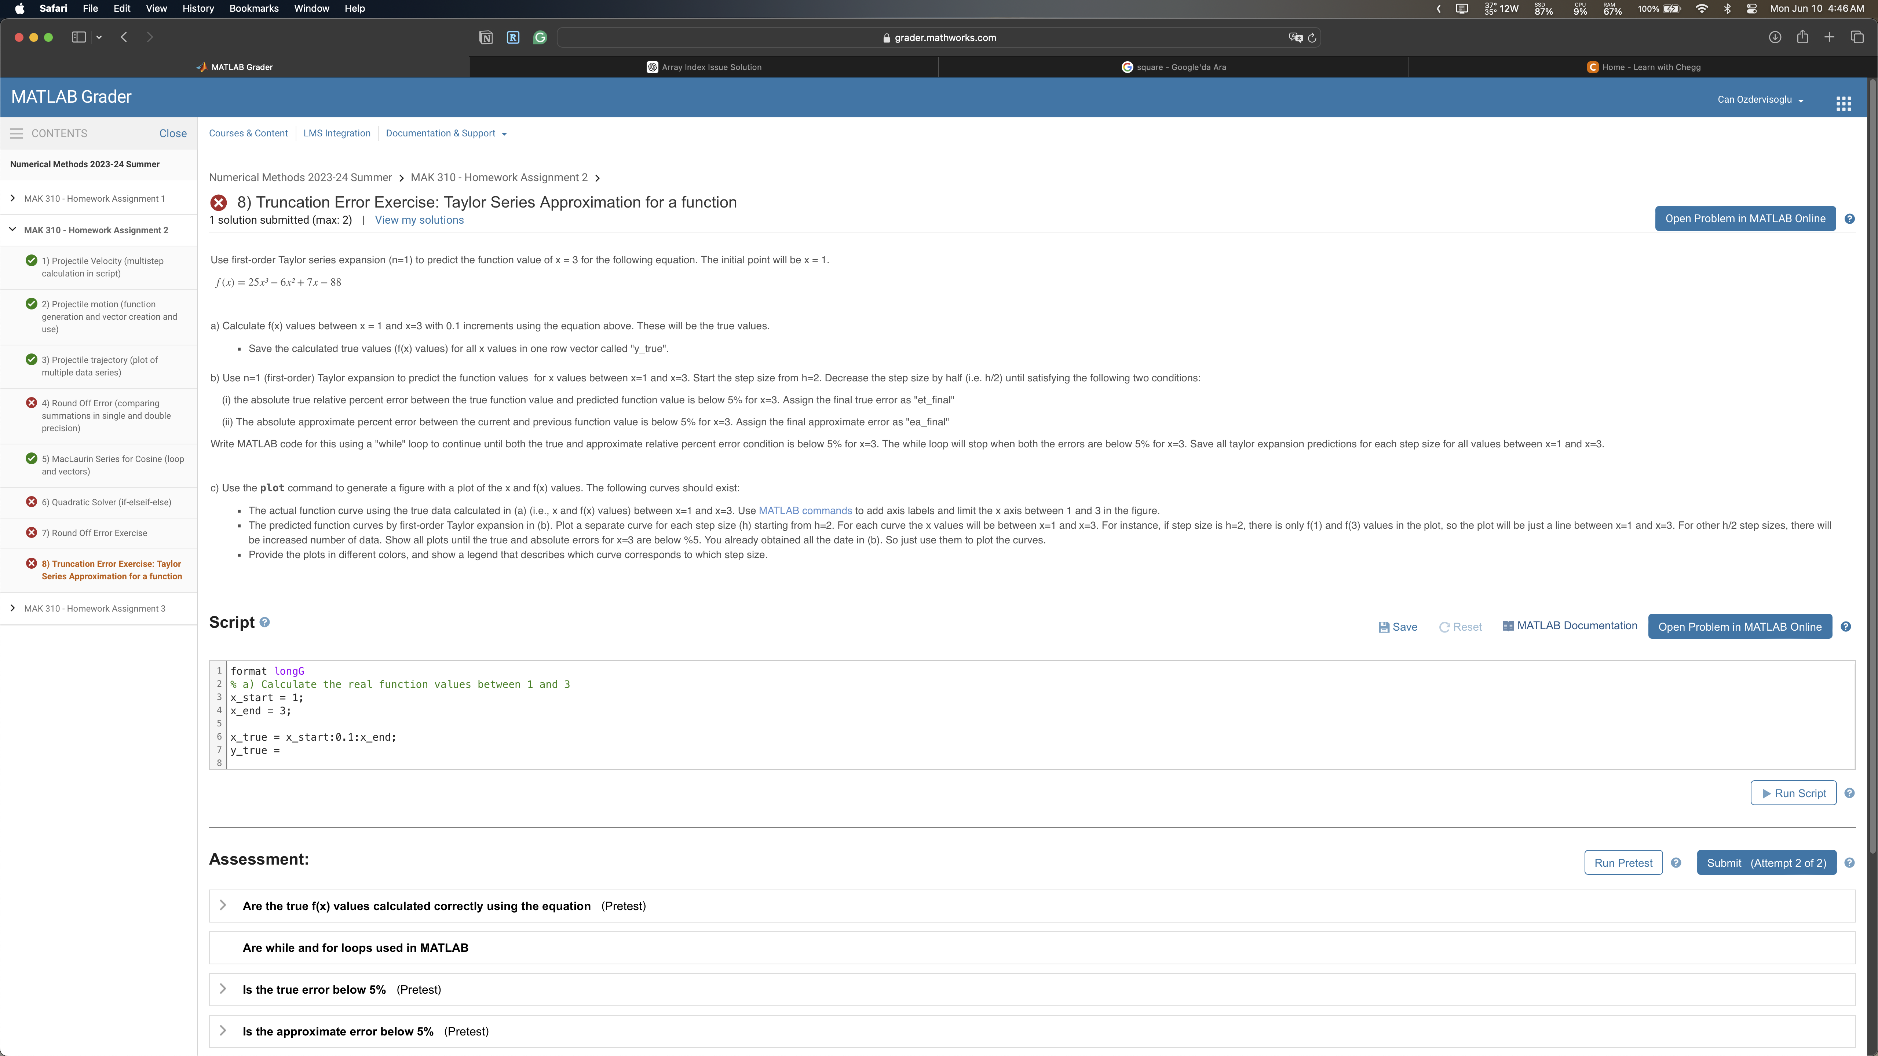1878x1056 pixels.
Task: Expand MAK 310 - Homework Assignment 1
Action: click(12, 198)
